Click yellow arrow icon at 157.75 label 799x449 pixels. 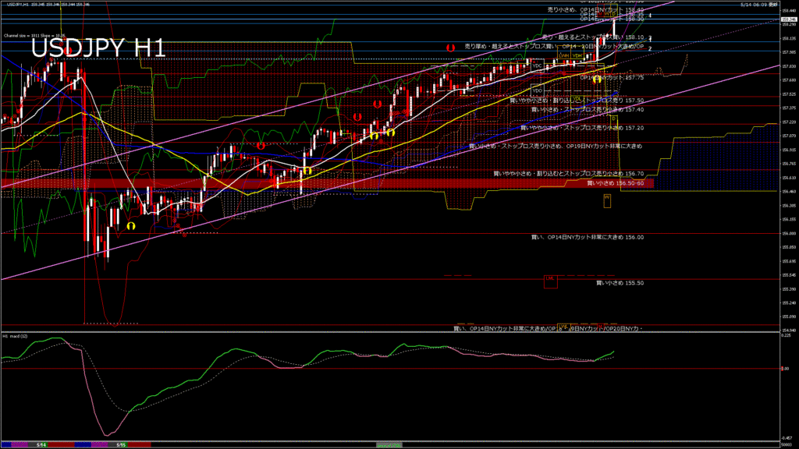point(597,80)
